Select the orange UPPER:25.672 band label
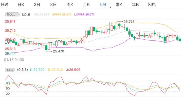Screen dimensions: 182x97 (x=62, y=14)
